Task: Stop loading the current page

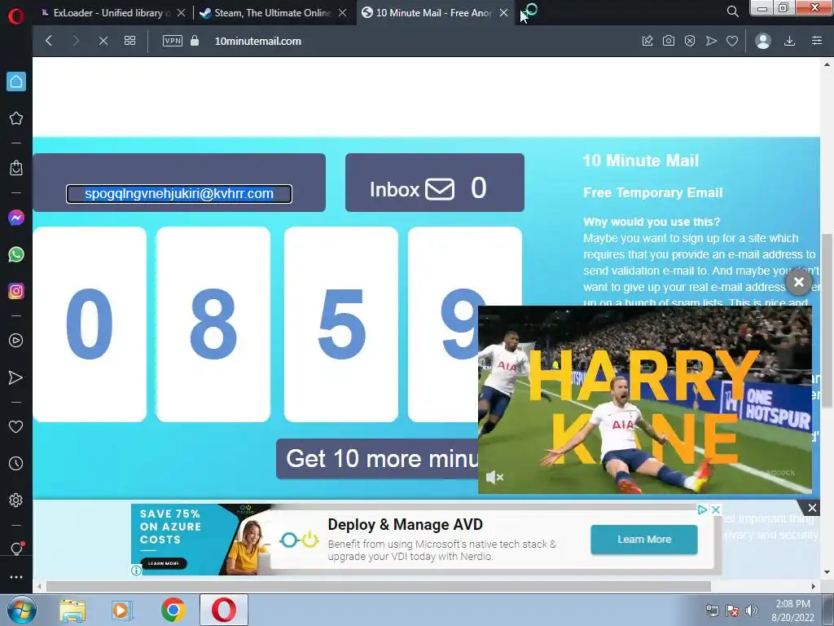Action: 103,41
